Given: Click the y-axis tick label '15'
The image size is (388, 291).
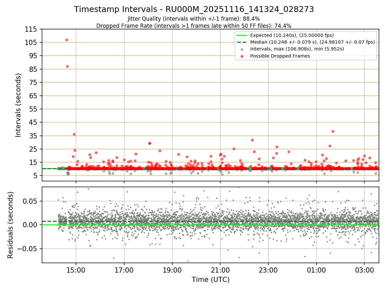Looking at the screenshot, I should [x=33, y=163].
